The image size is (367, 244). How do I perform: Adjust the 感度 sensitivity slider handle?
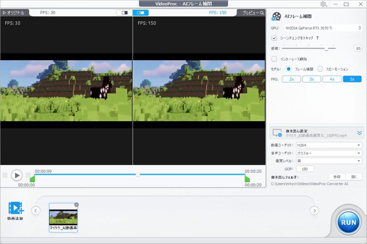pos(326,48)
